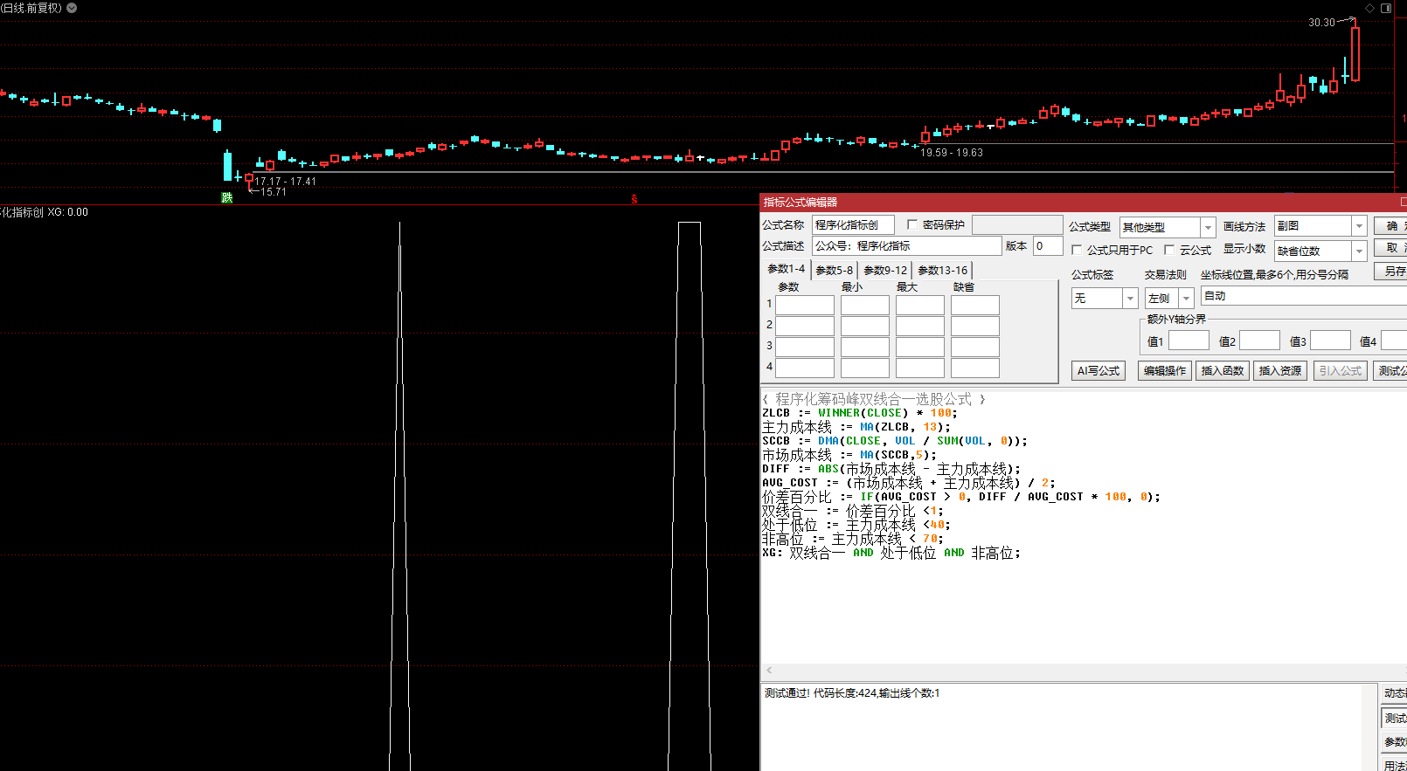1407x771 pixels.
Task: Click the left arrow of horizontal code scrollbar
Action: pyautogui.click(x=769, y=671)
